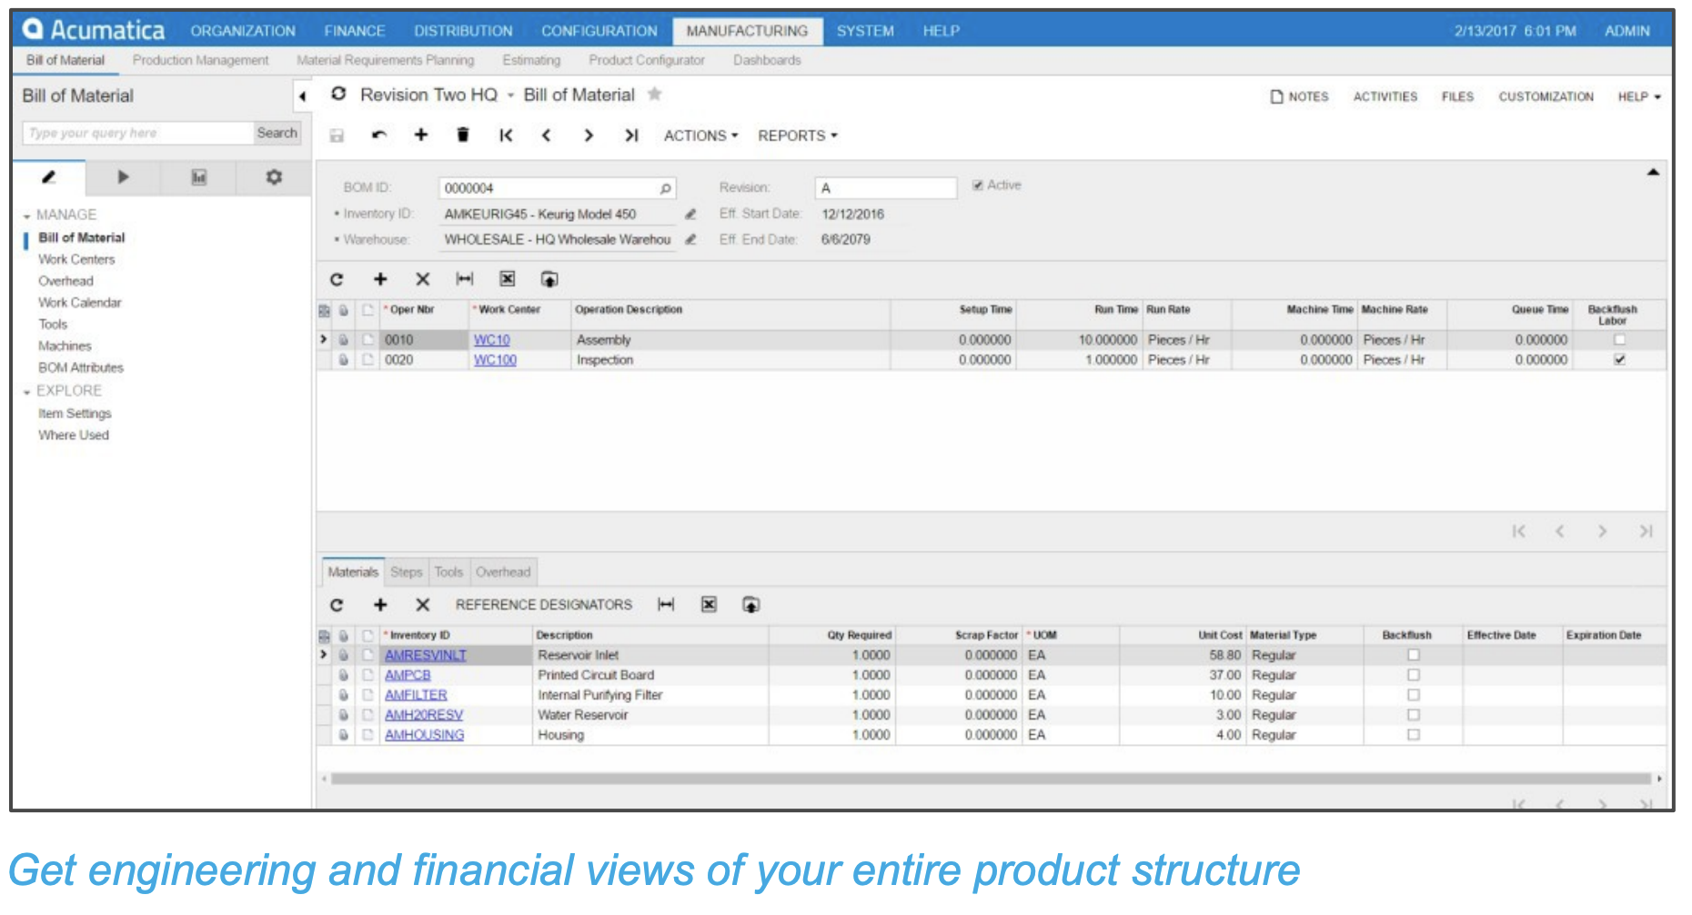Open the chart reports tab in sidebar

tap(198, 177)
